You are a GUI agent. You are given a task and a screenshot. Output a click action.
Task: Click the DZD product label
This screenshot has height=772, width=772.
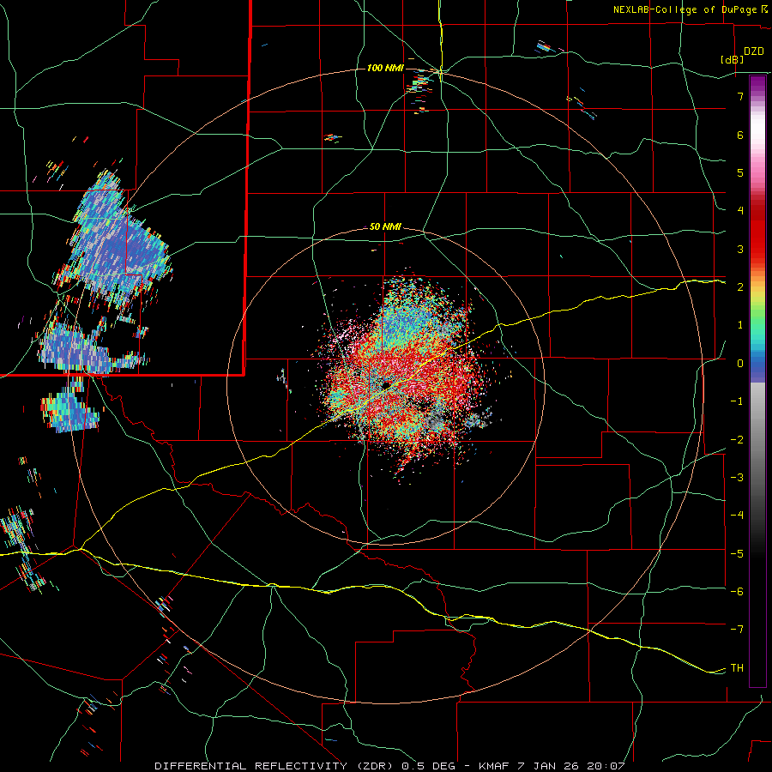(754, 51)
